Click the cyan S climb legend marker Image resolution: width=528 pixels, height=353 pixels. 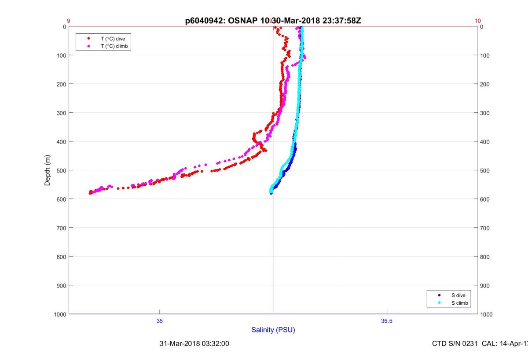pyautogui.click(x=439, y=303)
